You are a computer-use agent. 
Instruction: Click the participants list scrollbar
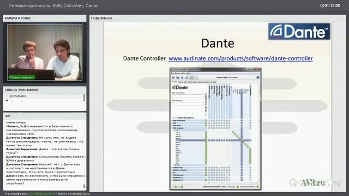[x=84, y=98]
